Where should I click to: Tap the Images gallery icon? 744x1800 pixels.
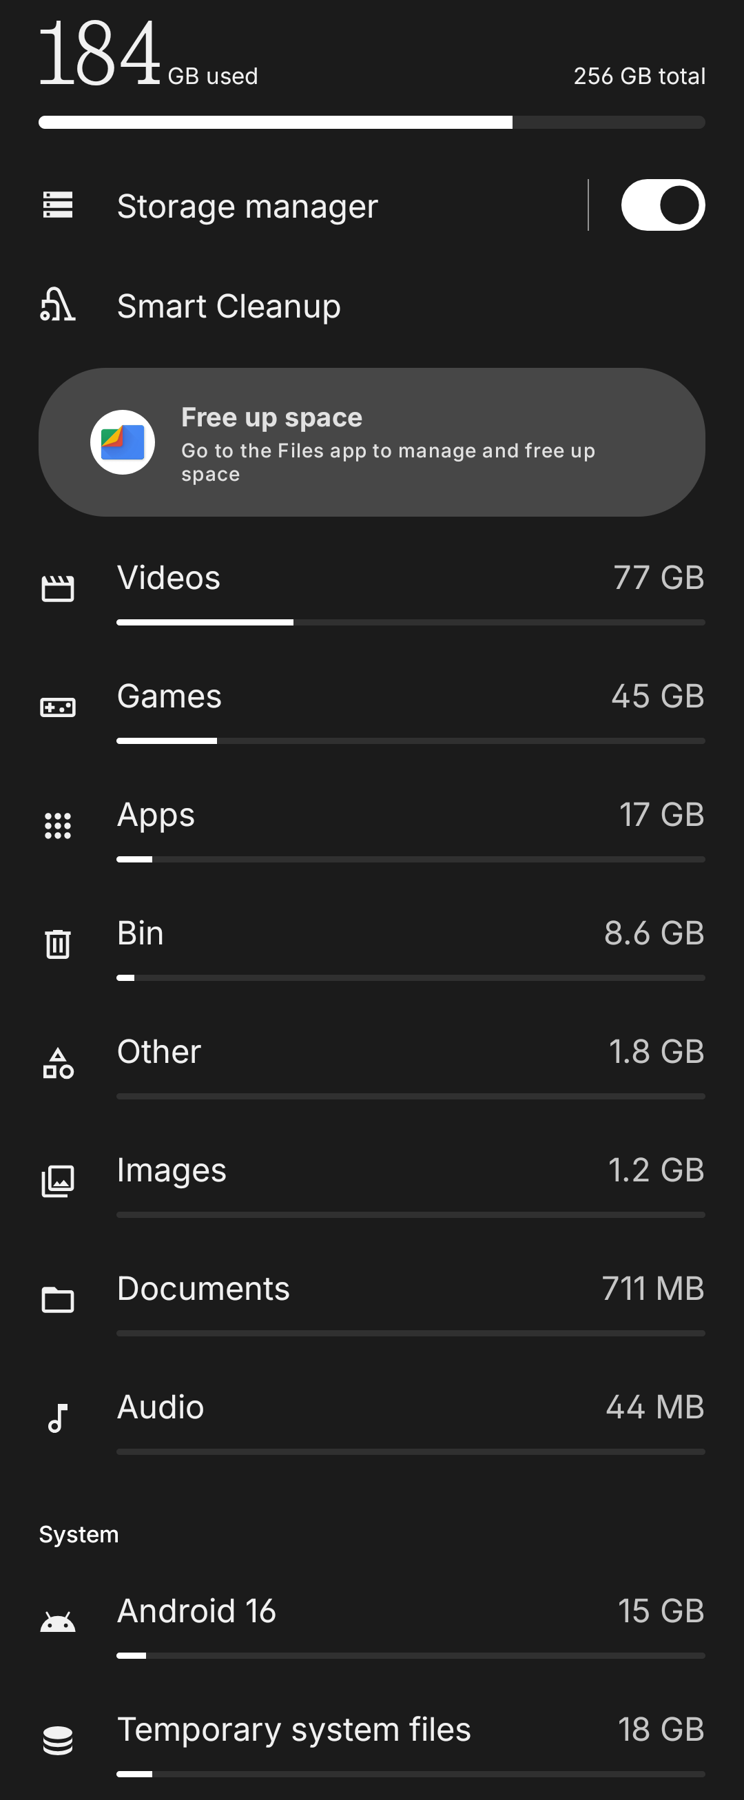(58, 1181)
